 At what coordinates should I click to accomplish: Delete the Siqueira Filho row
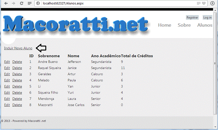(x=17, y=92)
